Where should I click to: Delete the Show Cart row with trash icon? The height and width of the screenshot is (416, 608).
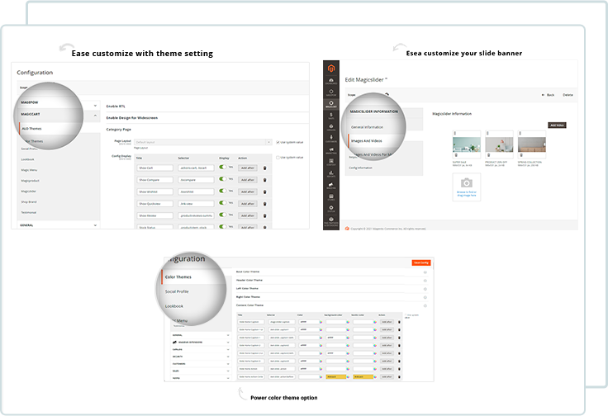point(265,168)
